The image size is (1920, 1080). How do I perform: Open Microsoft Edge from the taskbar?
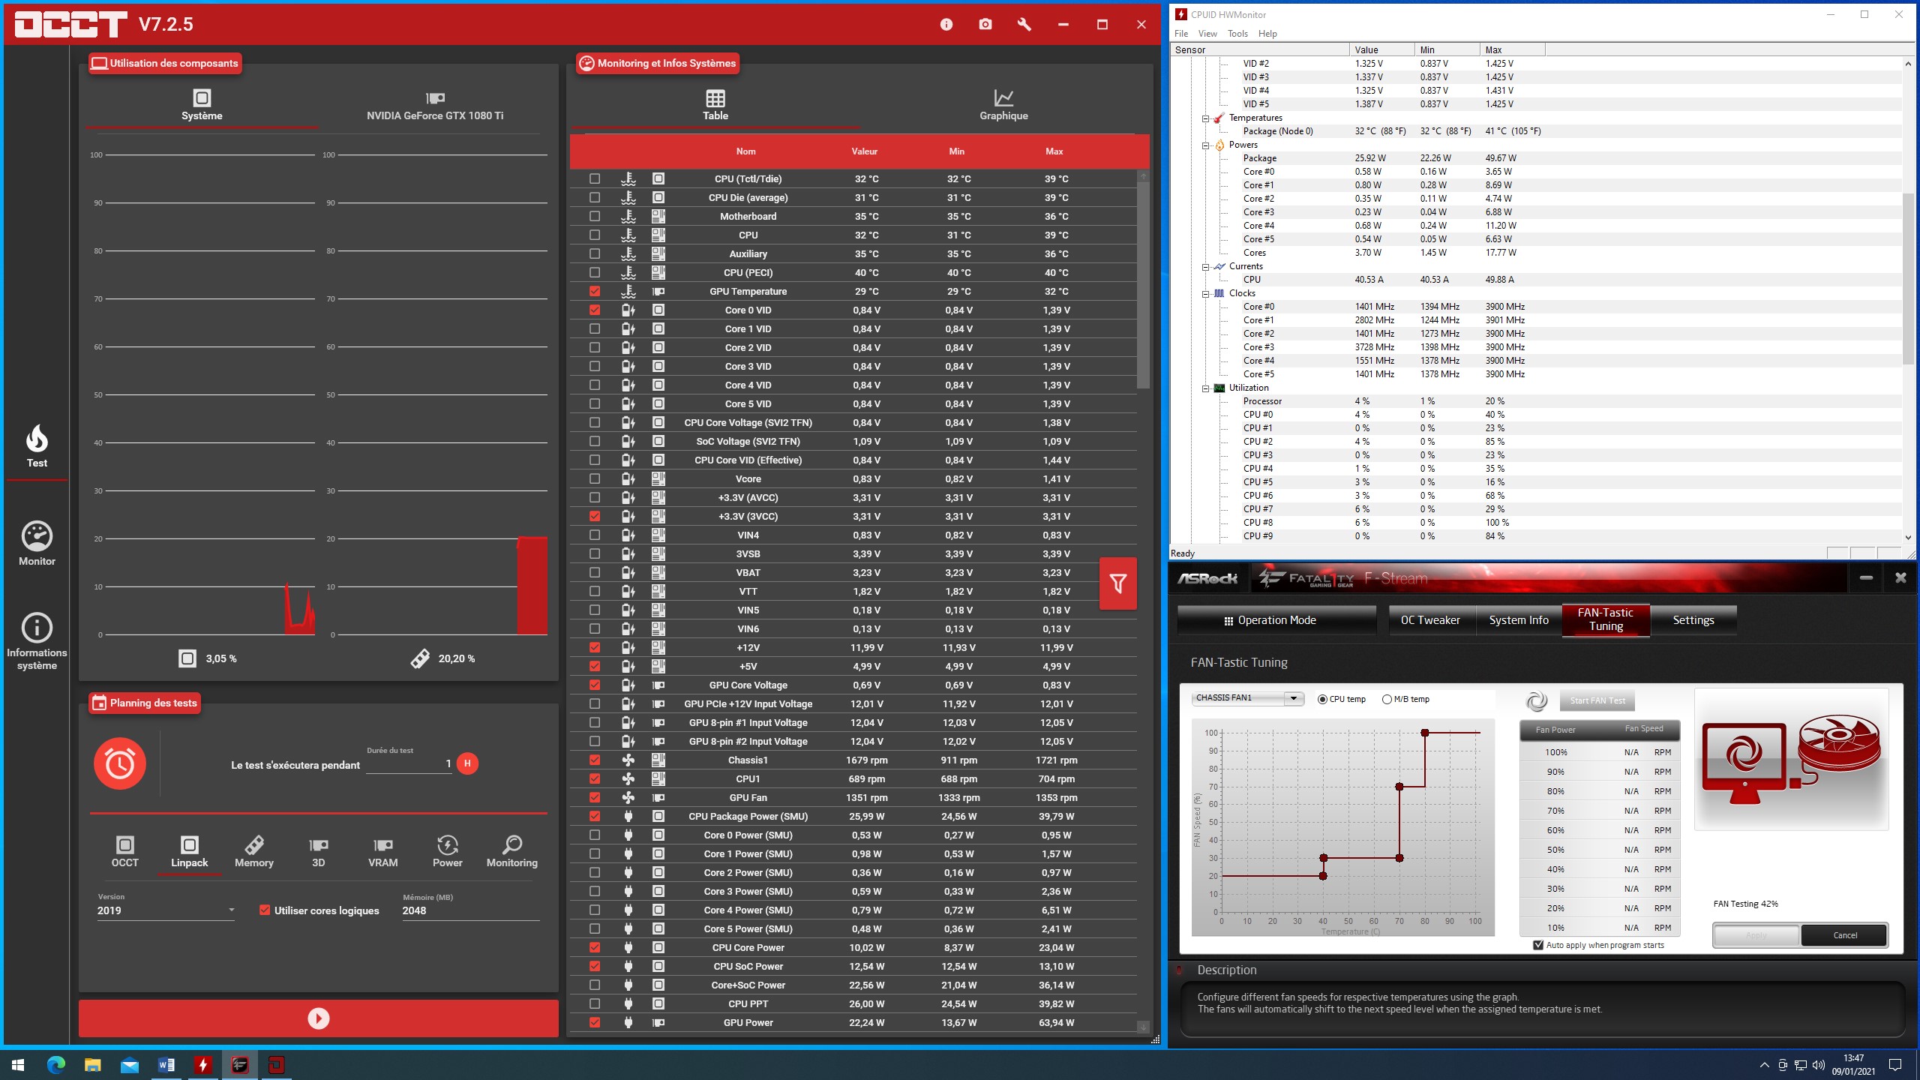click(56, 1064)
